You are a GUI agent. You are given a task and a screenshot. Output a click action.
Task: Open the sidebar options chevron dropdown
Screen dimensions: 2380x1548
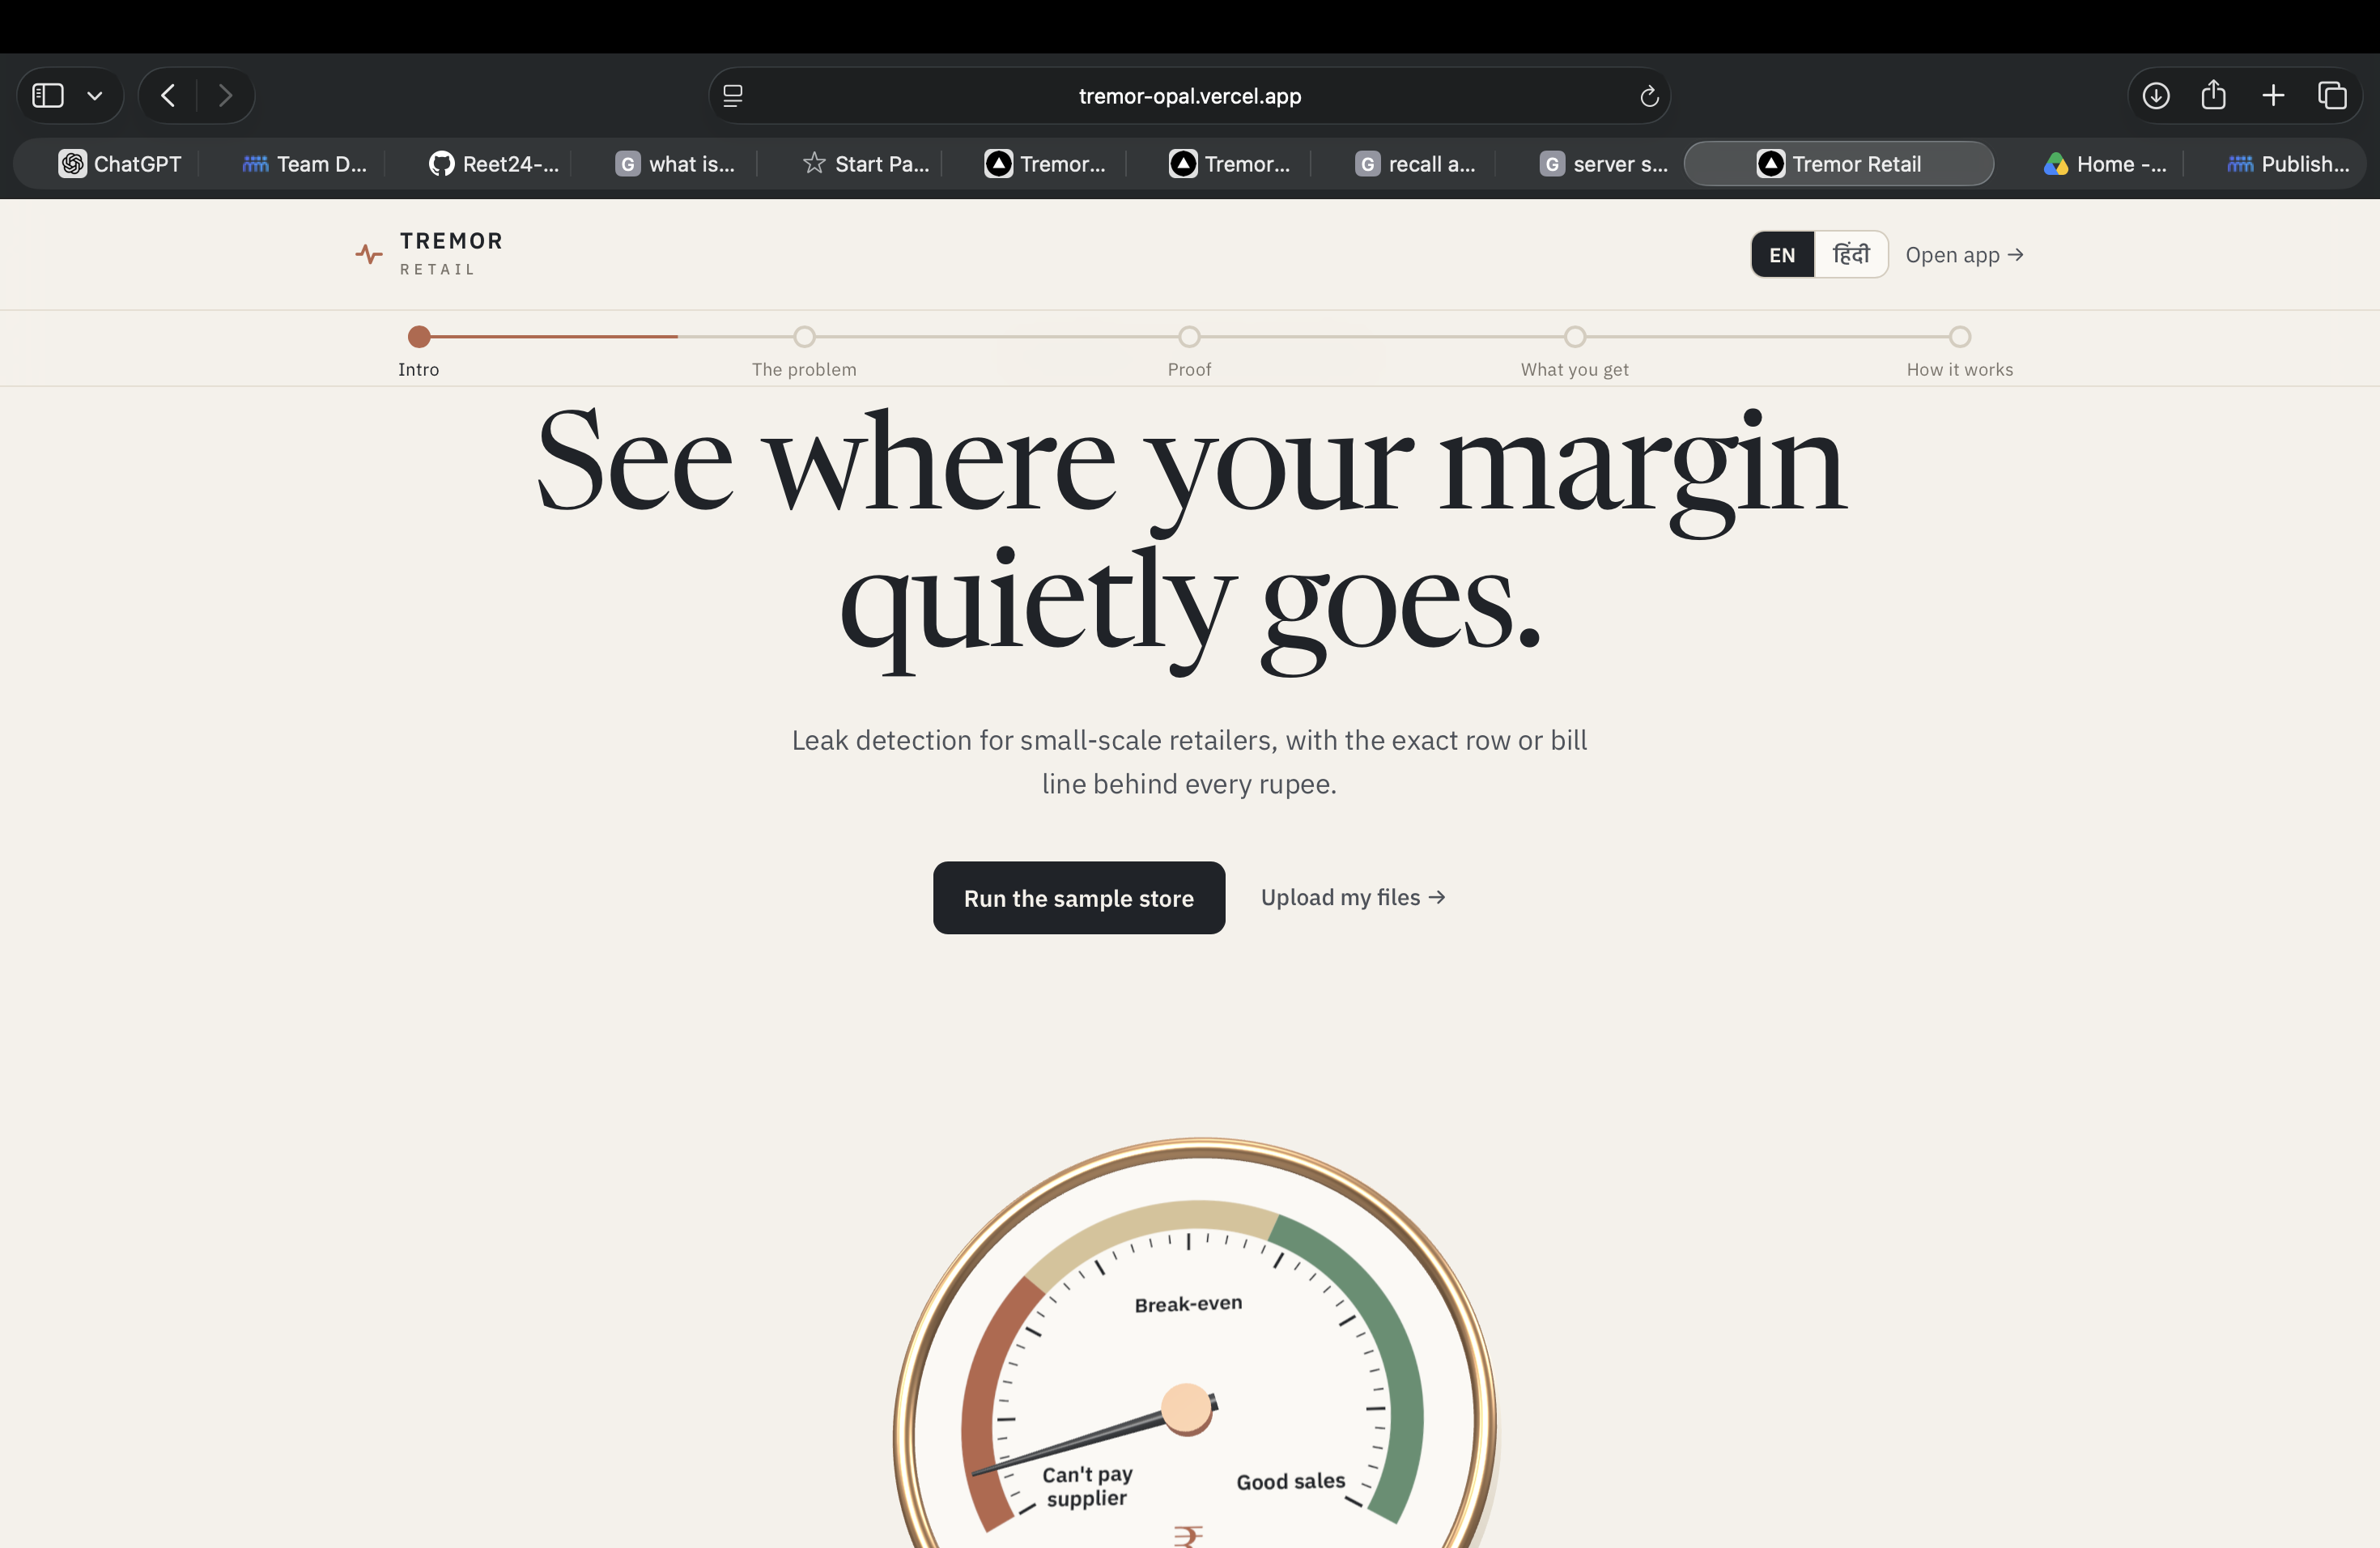95,96
